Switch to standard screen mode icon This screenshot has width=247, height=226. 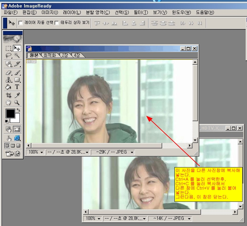pos(7,146)
